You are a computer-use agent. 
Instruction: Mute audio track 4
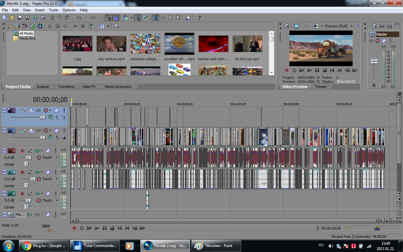(48, 172)
